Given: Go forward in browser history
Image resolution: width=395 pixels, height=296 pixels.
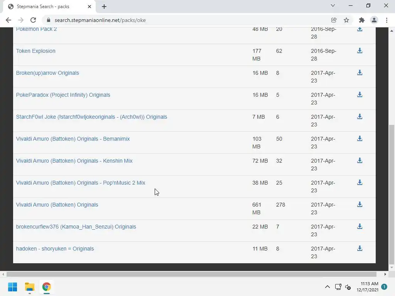Looking at the screenshot, I should 21,20.
